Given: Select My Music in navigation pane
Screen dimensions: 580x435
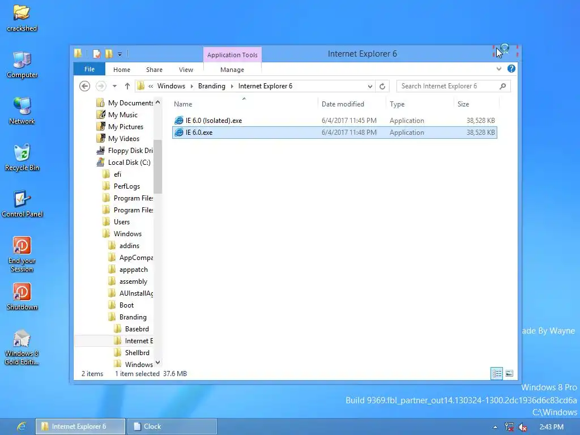Looking at the screenshot, I should point(117,115).
